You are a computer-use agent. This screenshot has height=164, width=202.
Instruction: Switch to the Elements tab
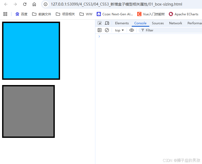(x=122, y=23)
